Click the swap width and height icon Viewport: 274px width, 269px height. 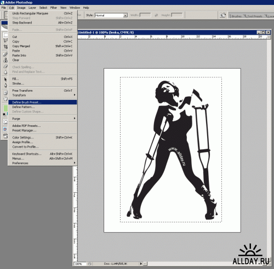(x=156, y=15)
